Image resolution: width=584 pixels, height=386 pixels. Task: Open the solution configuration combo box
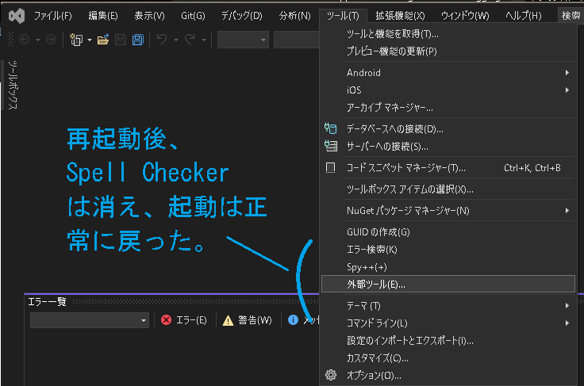(x=243, y=40)
